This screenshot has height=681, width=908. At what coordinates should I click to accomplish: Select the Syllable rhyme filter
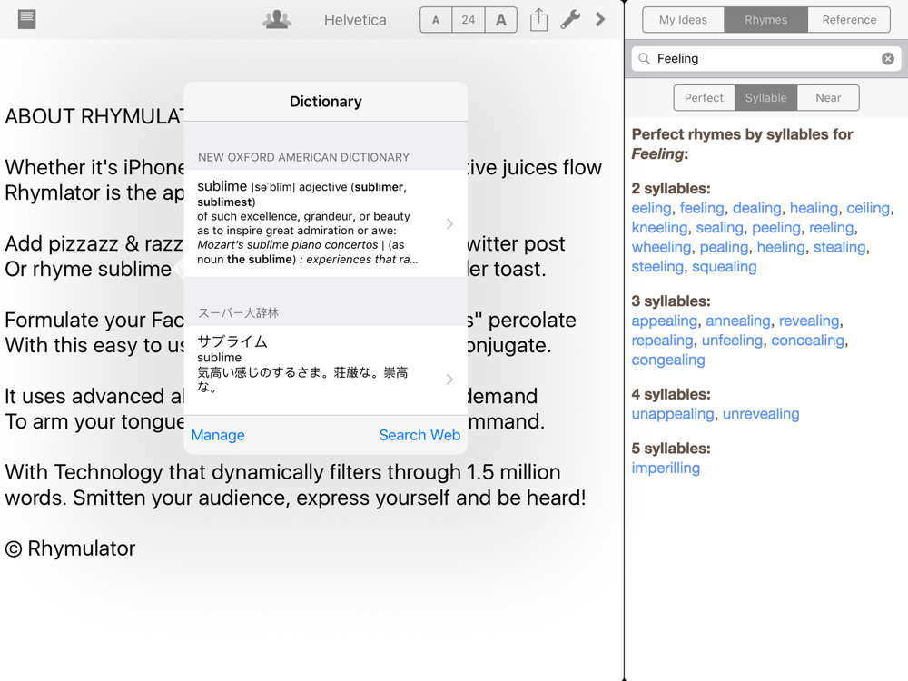click(765, 98)
